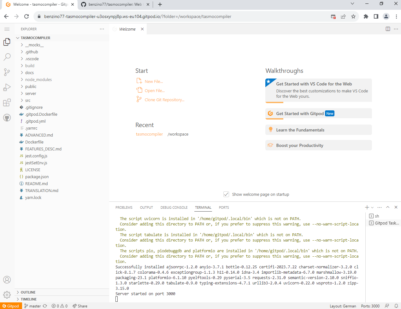Open the Run and Debug view
The width and height of the screenshot is (401, 309).
7,87
